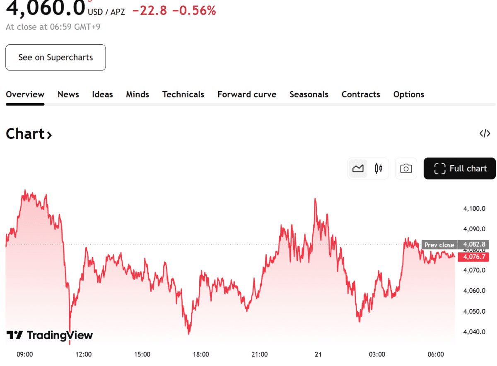Viewport: 497px width, 366px height.
Task: Go to the Ideas tab
Action: tap(102, 95)
